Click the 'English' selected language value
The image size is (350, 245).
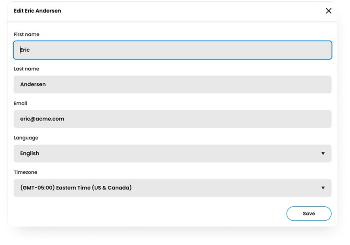point(30,154)
